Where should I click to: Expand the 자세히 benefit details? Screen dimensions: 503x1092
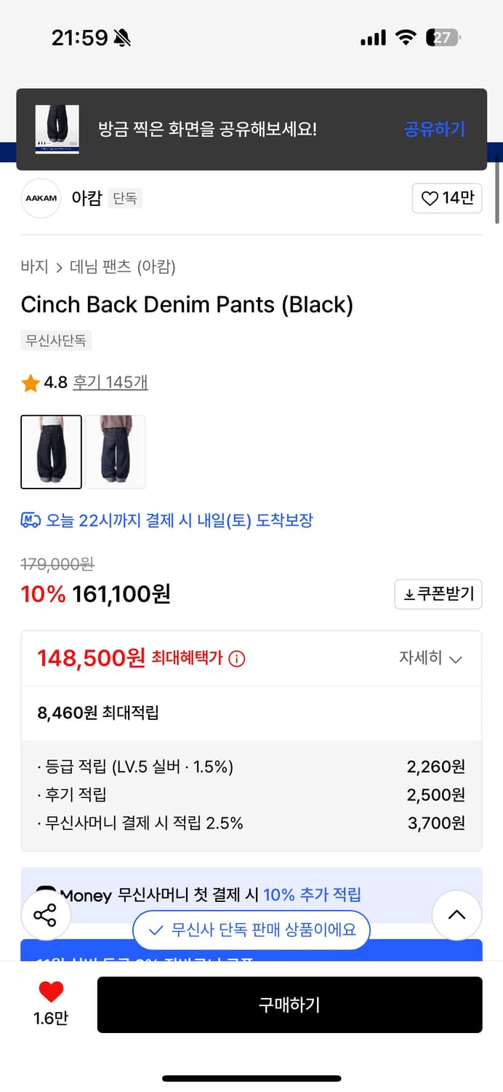(x=430, y=659)
